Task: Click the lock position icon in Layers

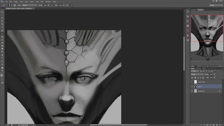Action: 201,78
